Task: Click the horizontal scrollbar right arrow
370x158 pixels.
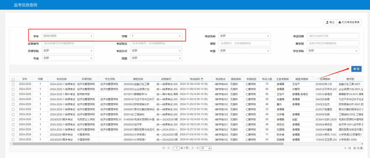Action: (x=362, y=143)
